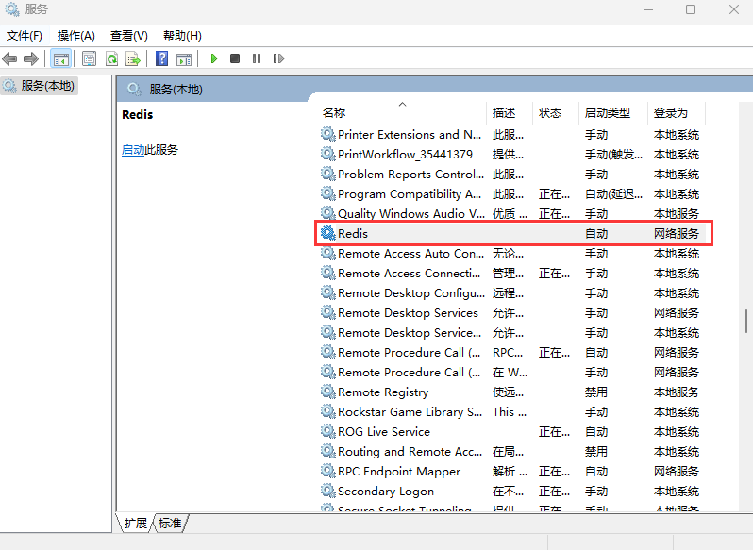The height and width of the screenshot is (550, 753).
Task: Click gear icon of Printer Extensions service
Action: [x=328, y=134]
